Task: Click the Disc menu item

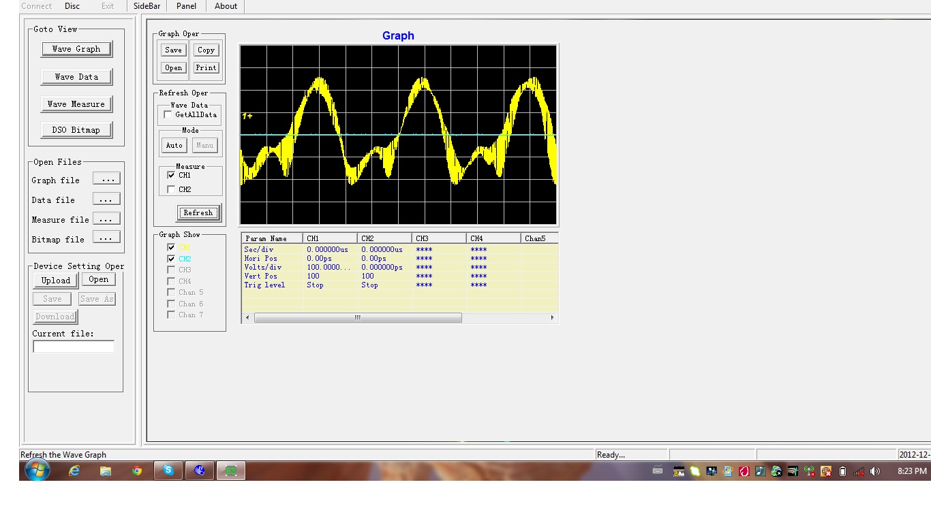Action: point(72,6)
